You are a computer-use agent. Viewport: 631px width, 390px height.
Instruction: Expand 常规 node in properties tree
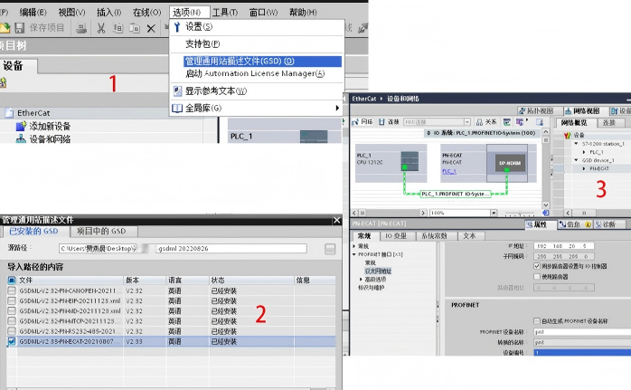[354, 246]
